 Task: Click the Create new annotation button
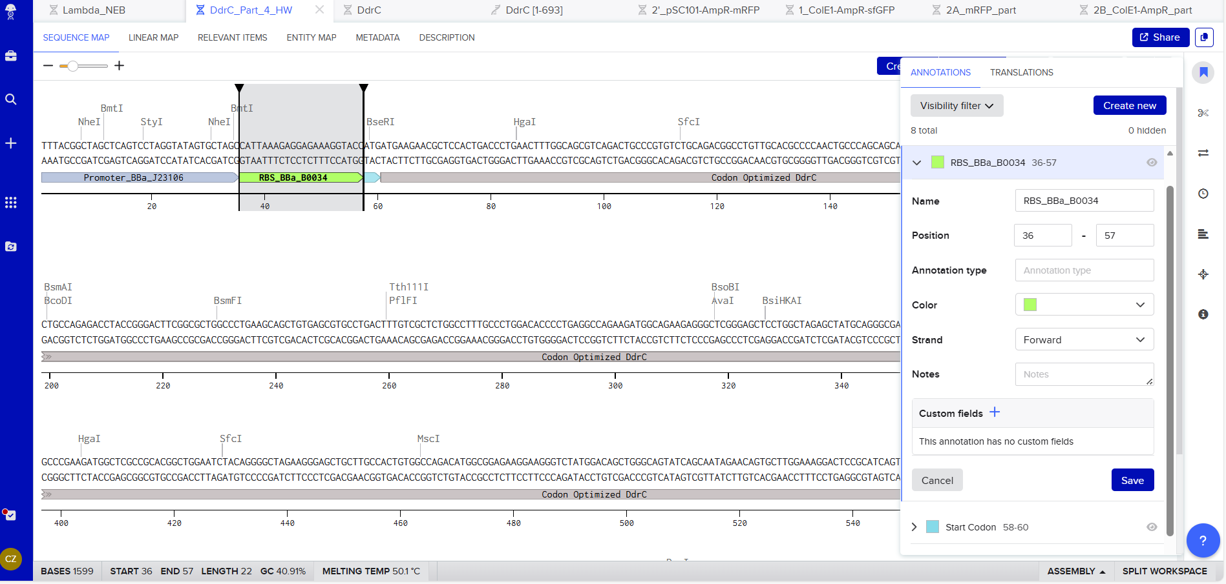1129,106
